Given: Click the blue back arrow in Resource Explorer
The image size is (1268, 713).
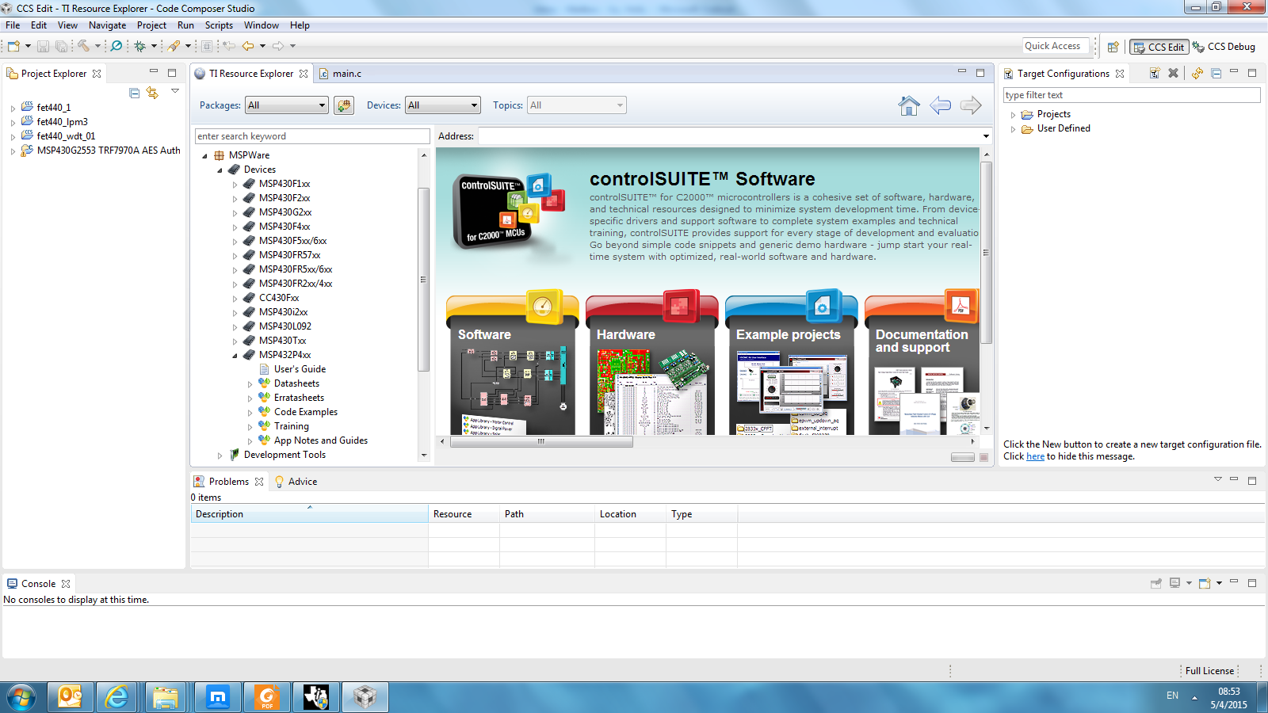Looking at the screenshot, I should (940, 105).
